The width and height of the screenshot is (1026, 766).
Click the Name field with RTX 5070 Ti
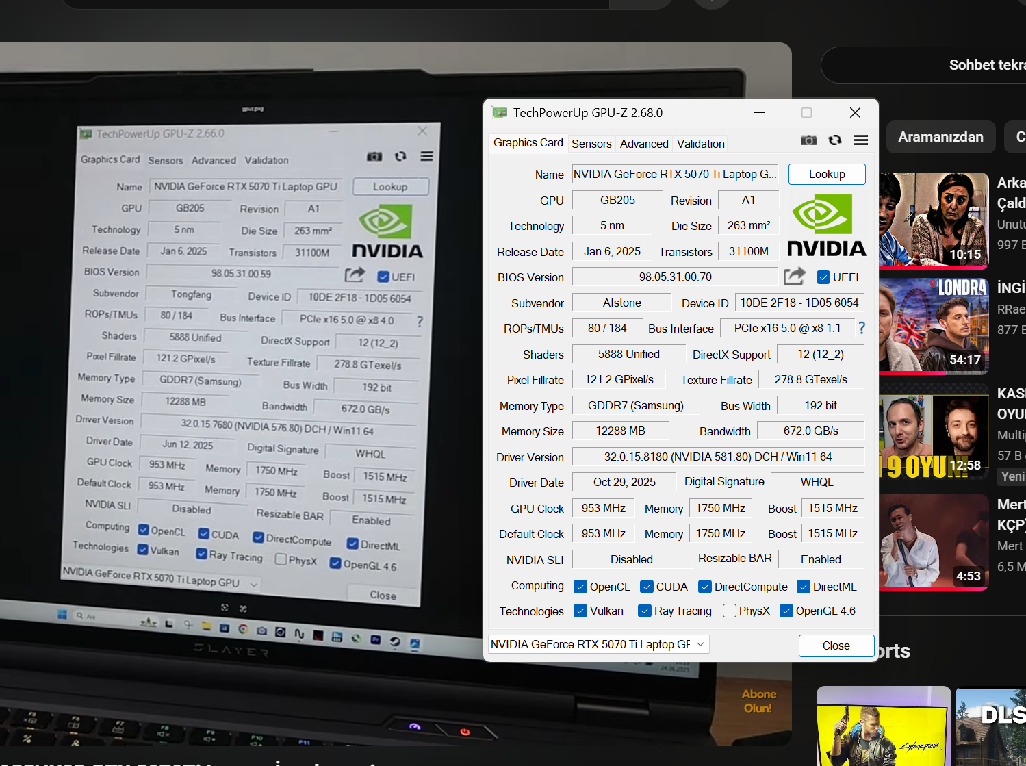(x=676, y=174)
